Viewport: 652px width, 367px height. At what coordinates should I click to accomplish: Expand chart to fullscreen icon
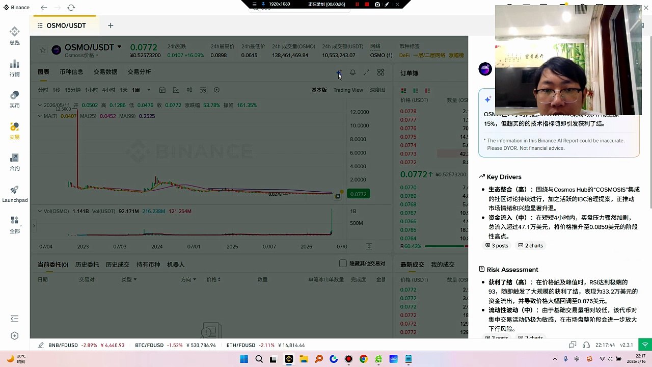pos(366,73)
